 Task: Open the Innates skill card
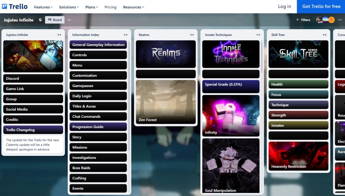pos(299,125)
